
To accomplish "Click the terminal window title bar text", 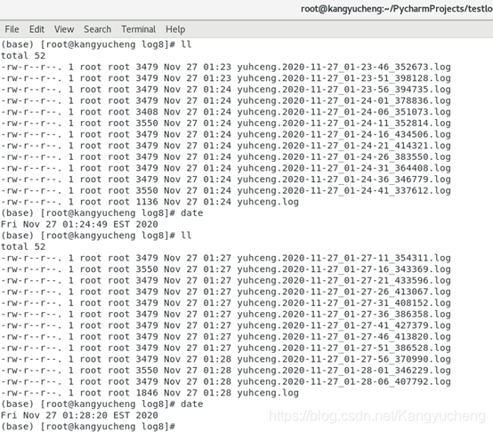I will pos(397,9).
